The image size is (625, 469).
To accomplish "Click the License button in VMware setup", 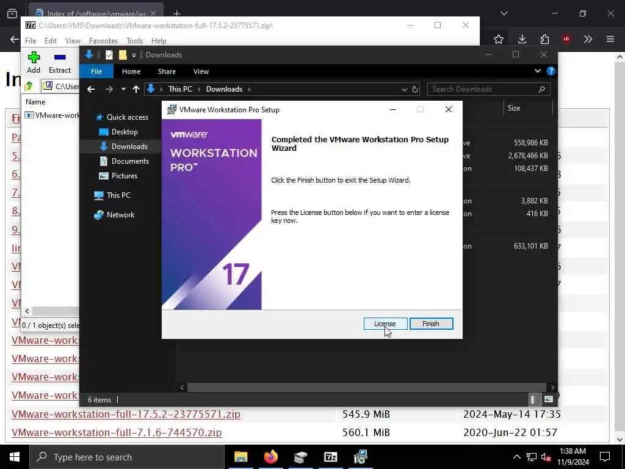I will coord(385,324).
